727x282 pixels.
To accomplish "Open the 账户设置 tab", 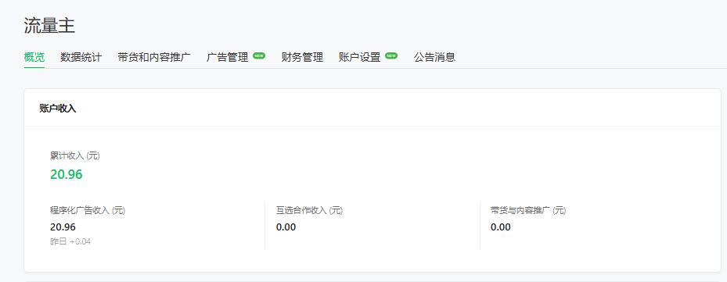I will [x=360, y=58].
